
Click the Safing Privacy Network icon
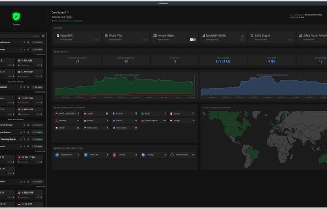coord(301,36)
